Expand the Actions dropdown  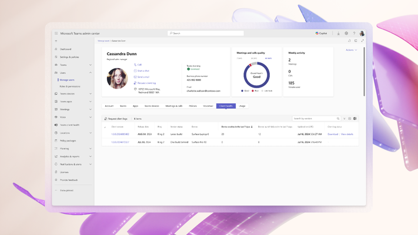[x=351, y=50]
